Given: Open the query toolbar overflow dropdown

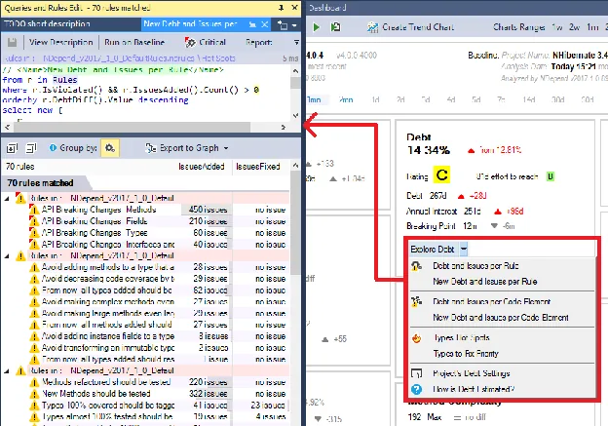Looking at the screenshot, I should click(x=296, y=42).
